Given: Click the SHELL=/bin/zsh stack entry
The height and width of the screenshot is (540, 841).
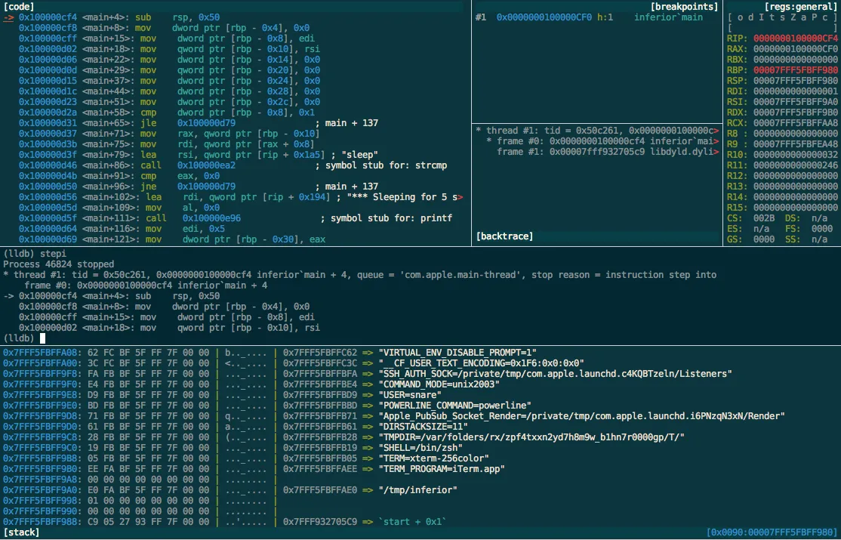Looking at the screenshot, I should click(x=420, y=447).
